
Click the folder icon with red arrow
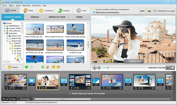(x=58, y=67)
